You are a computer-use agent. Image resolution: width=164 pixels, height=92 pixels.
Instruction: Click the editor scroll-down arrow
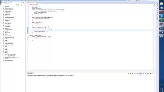click(153, 69)
